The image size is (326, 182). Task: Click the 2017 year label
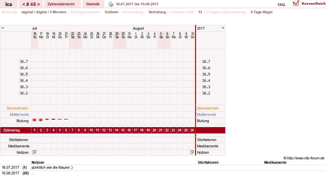click(201, 28)
